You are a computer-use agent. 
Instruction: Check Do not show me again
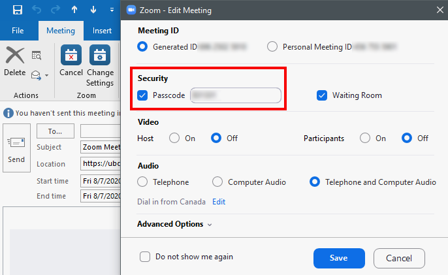click(x=145, y=257)
